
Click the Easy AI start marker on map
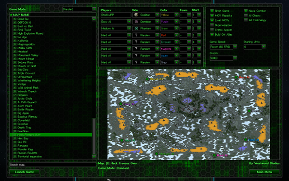(121, 104)
